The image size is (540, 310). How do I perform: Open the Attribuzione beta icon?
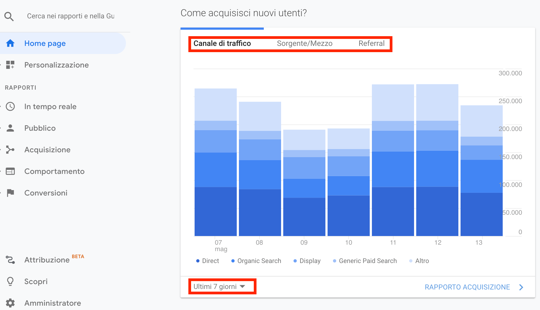[10, 260]
